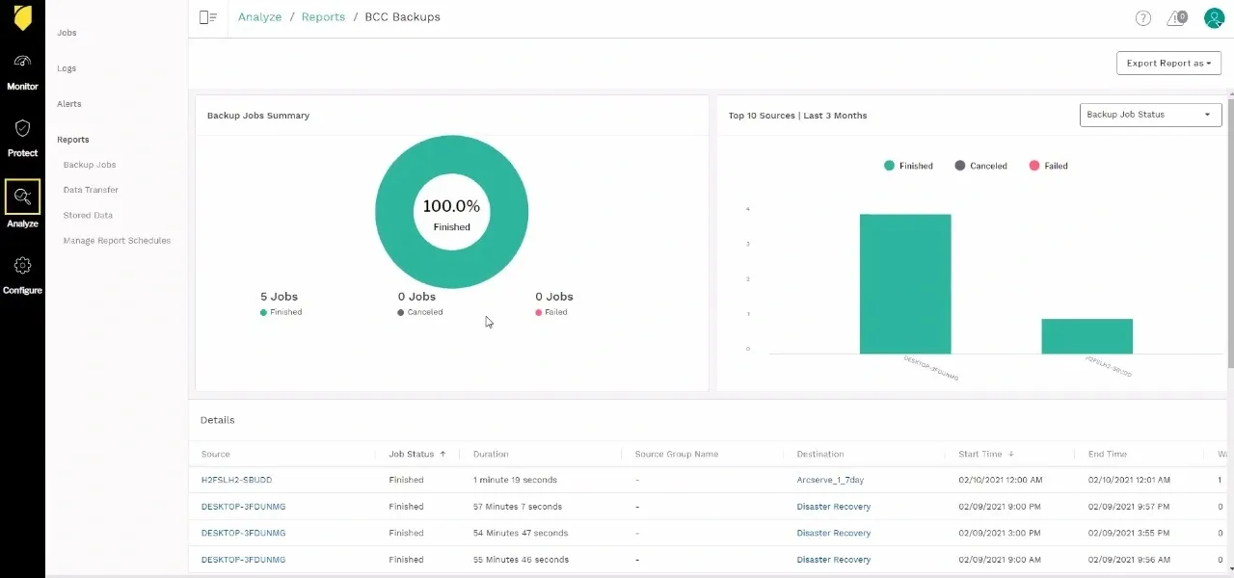Open Disaster Recovery link for 9:00 PM job

tap(834, 507)
